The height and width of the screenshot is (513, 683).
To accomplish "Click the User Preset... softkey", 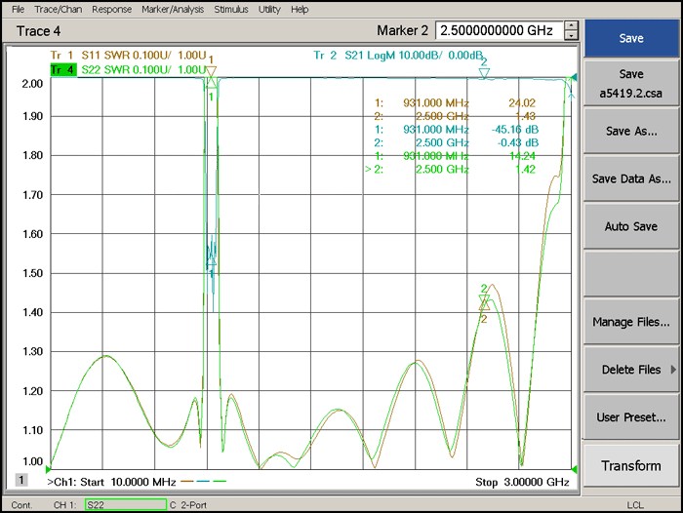I will [631, 417].
